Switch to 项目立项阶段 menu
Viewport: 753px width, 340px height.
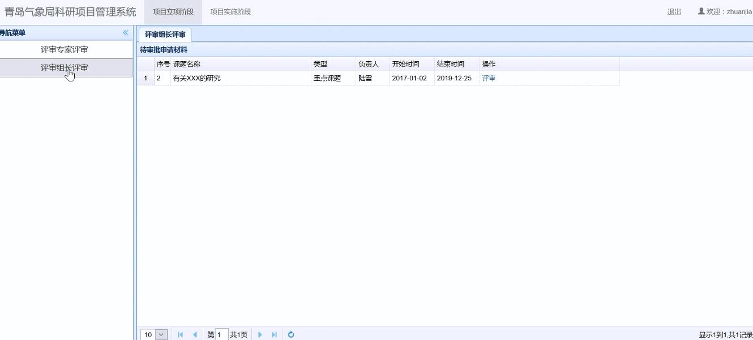pos(173,12)
